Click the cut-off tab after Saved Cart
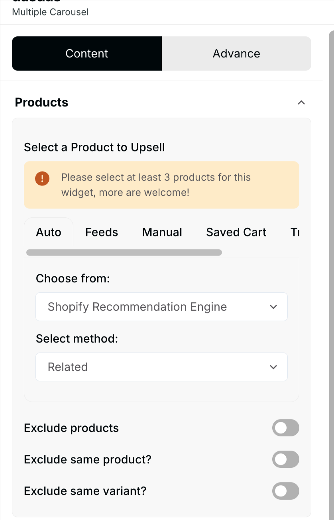The height and width of the screenshot is (520, 334). [295, 232]
